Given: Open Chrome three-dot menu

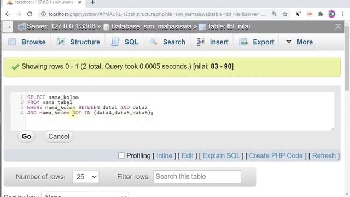Looking at the screenshot, I should (x=343, y=14).
